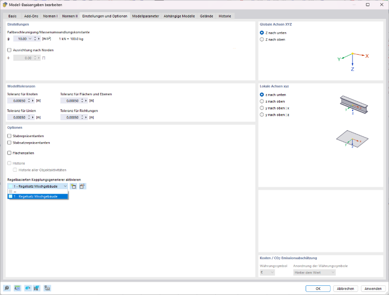Select global Z nach unten radio

[262, 33]
